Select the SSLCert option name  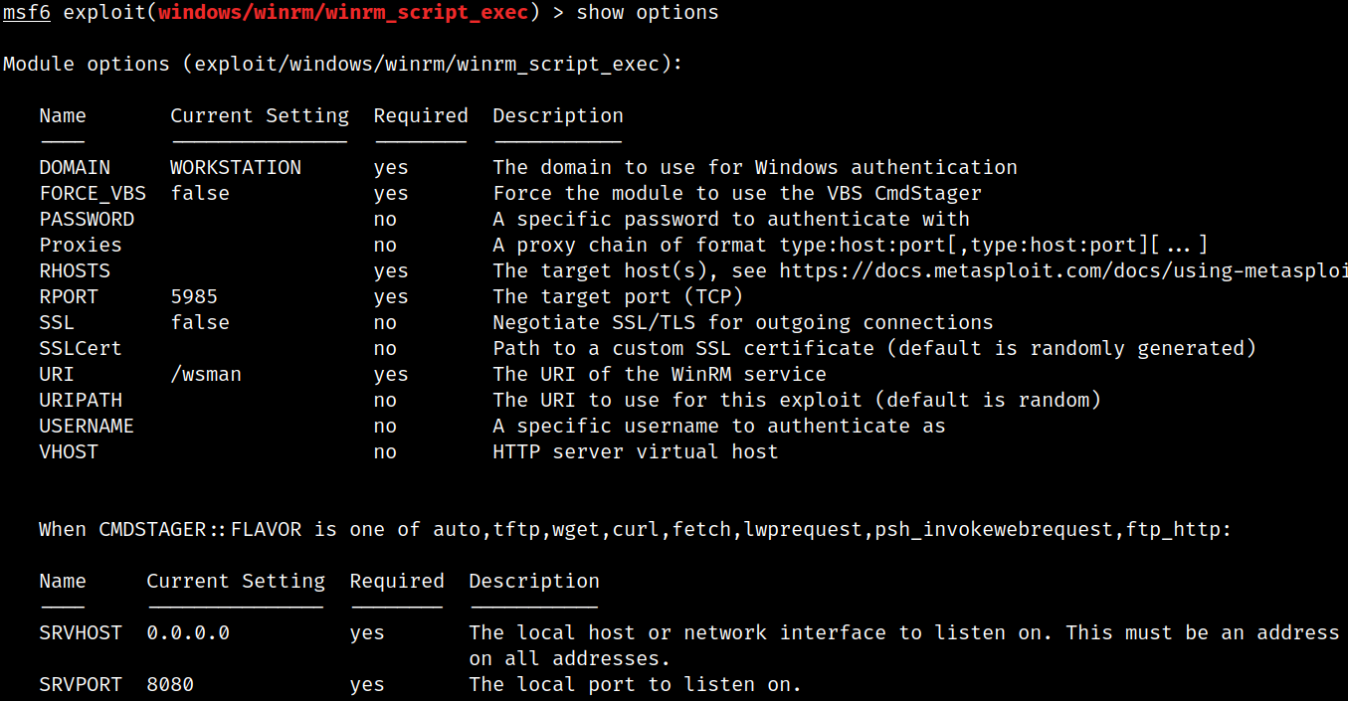tap(81, 348)
